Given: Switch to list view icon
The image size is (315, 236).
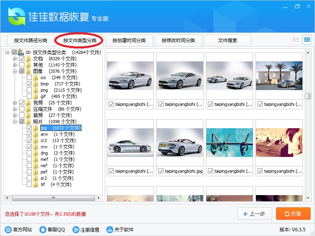Looking at the screenshot, I should [x=297, y=40].
